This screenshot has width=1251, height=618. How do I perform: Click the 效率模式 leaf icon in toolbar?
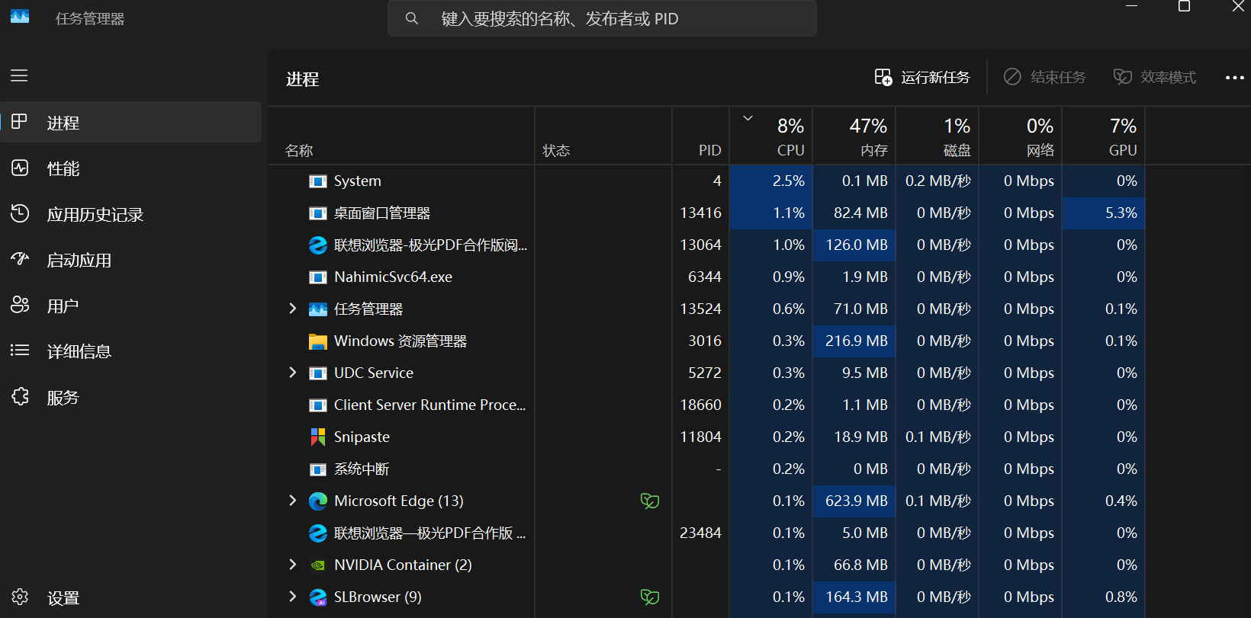[1122, 77]
